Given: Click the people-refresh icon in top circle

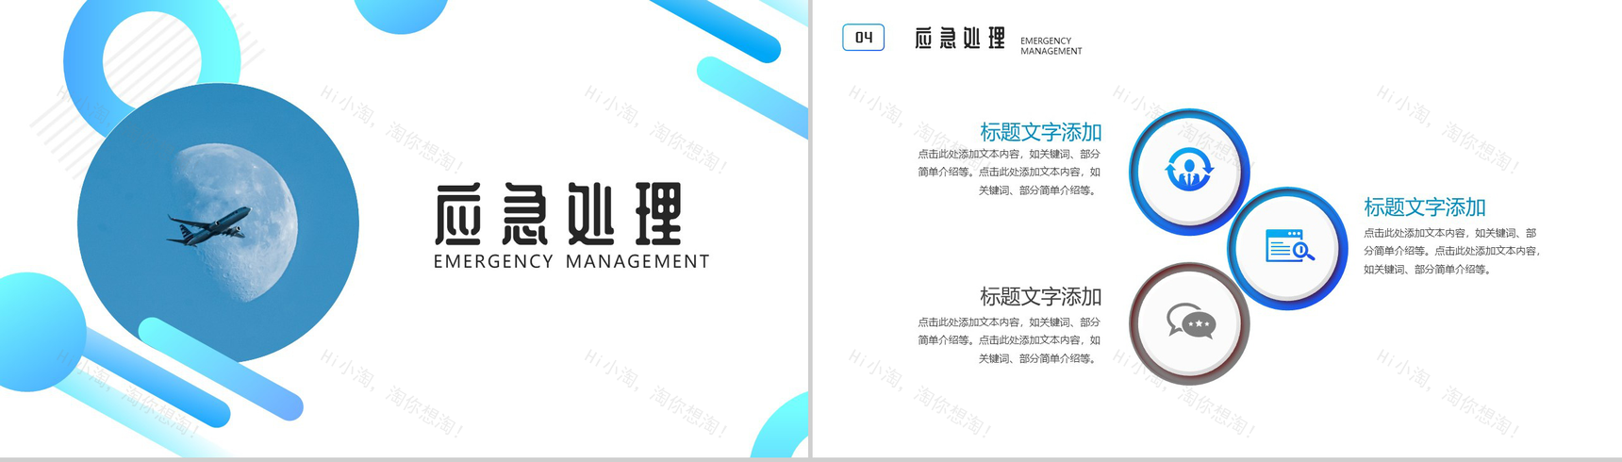Looking at the screenshot, I should [x=1189, y=171].
